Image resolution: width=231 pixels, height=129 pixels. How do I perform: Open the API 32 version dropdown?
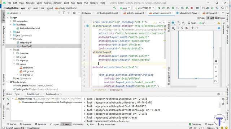203,23
